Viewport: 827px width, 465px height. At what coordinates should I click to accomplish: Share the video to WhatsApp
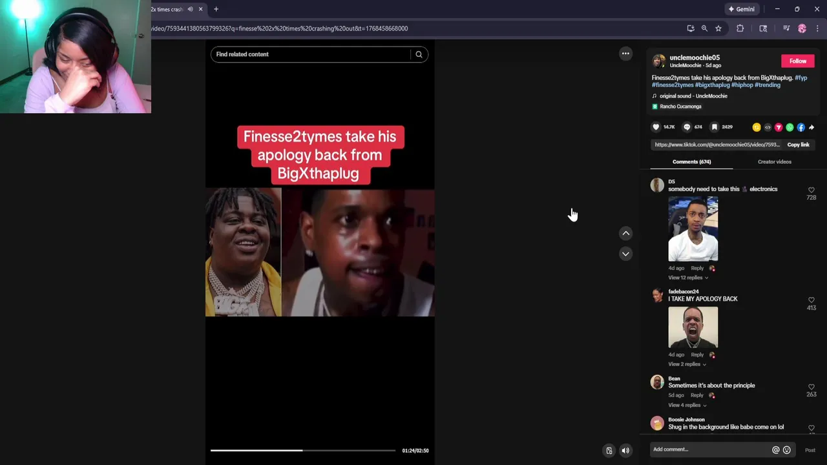(x=790, y=127)
